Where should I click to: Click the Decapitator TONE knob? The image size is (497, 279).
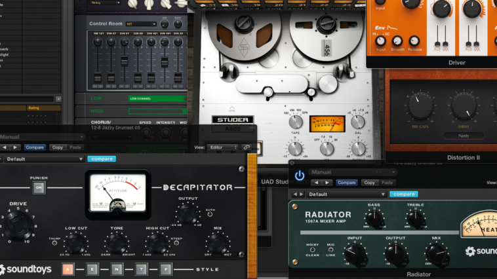[x=116, y=244]
